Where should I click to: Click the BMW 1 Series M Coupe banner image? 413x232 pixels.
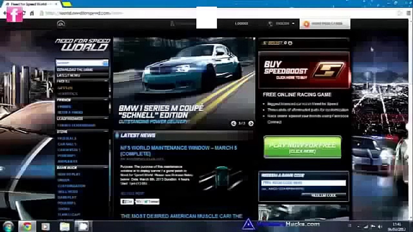pyautogui.click(x=184, y=83)
